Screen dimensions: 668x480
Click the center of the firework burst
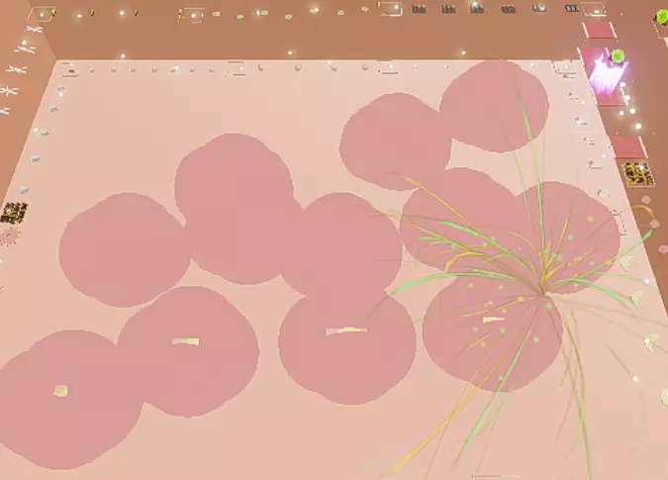point(543,291)
